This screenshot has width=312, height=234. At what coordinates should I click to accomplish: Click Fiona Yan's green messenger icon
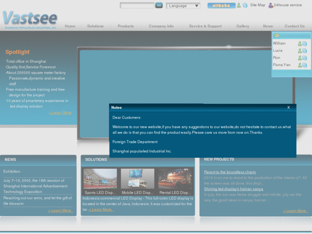click(x=300, y=65)
